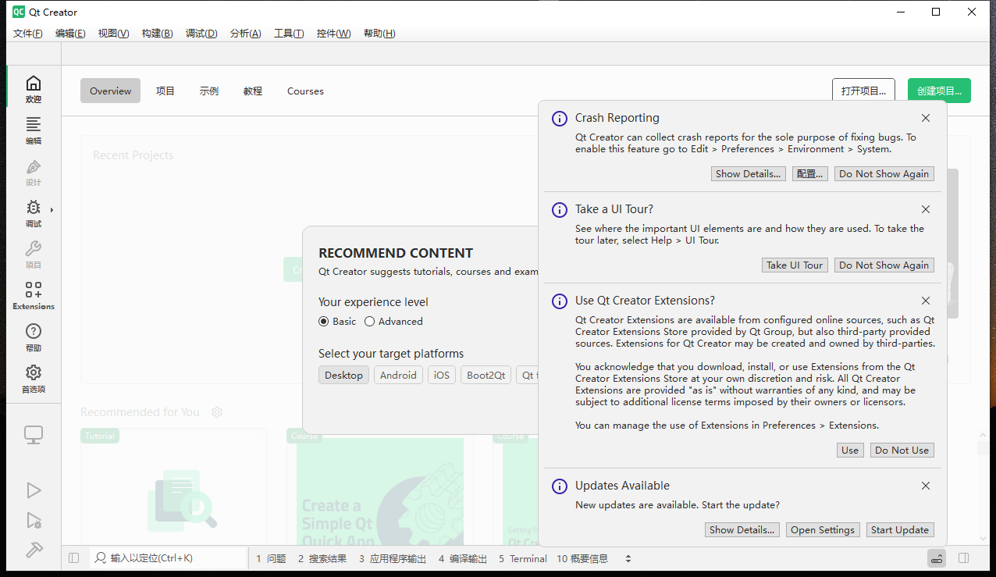This screenshot has height=577, width=996.
Task: Switch to the Courses tab
Action: click(305, 91)
